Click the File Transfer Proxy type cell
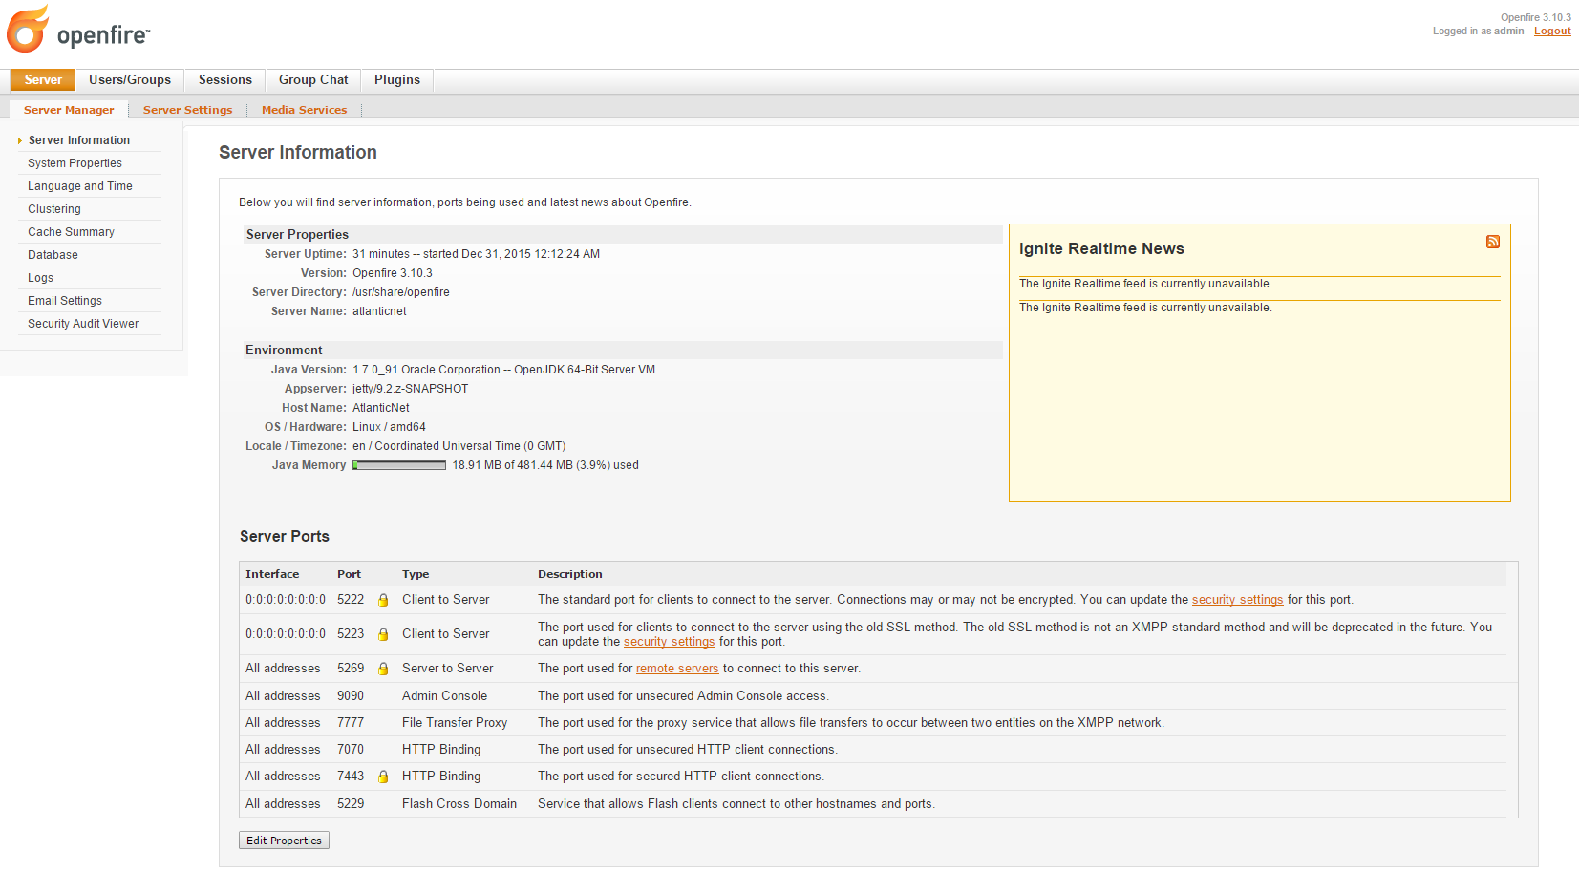 [455, 723]
